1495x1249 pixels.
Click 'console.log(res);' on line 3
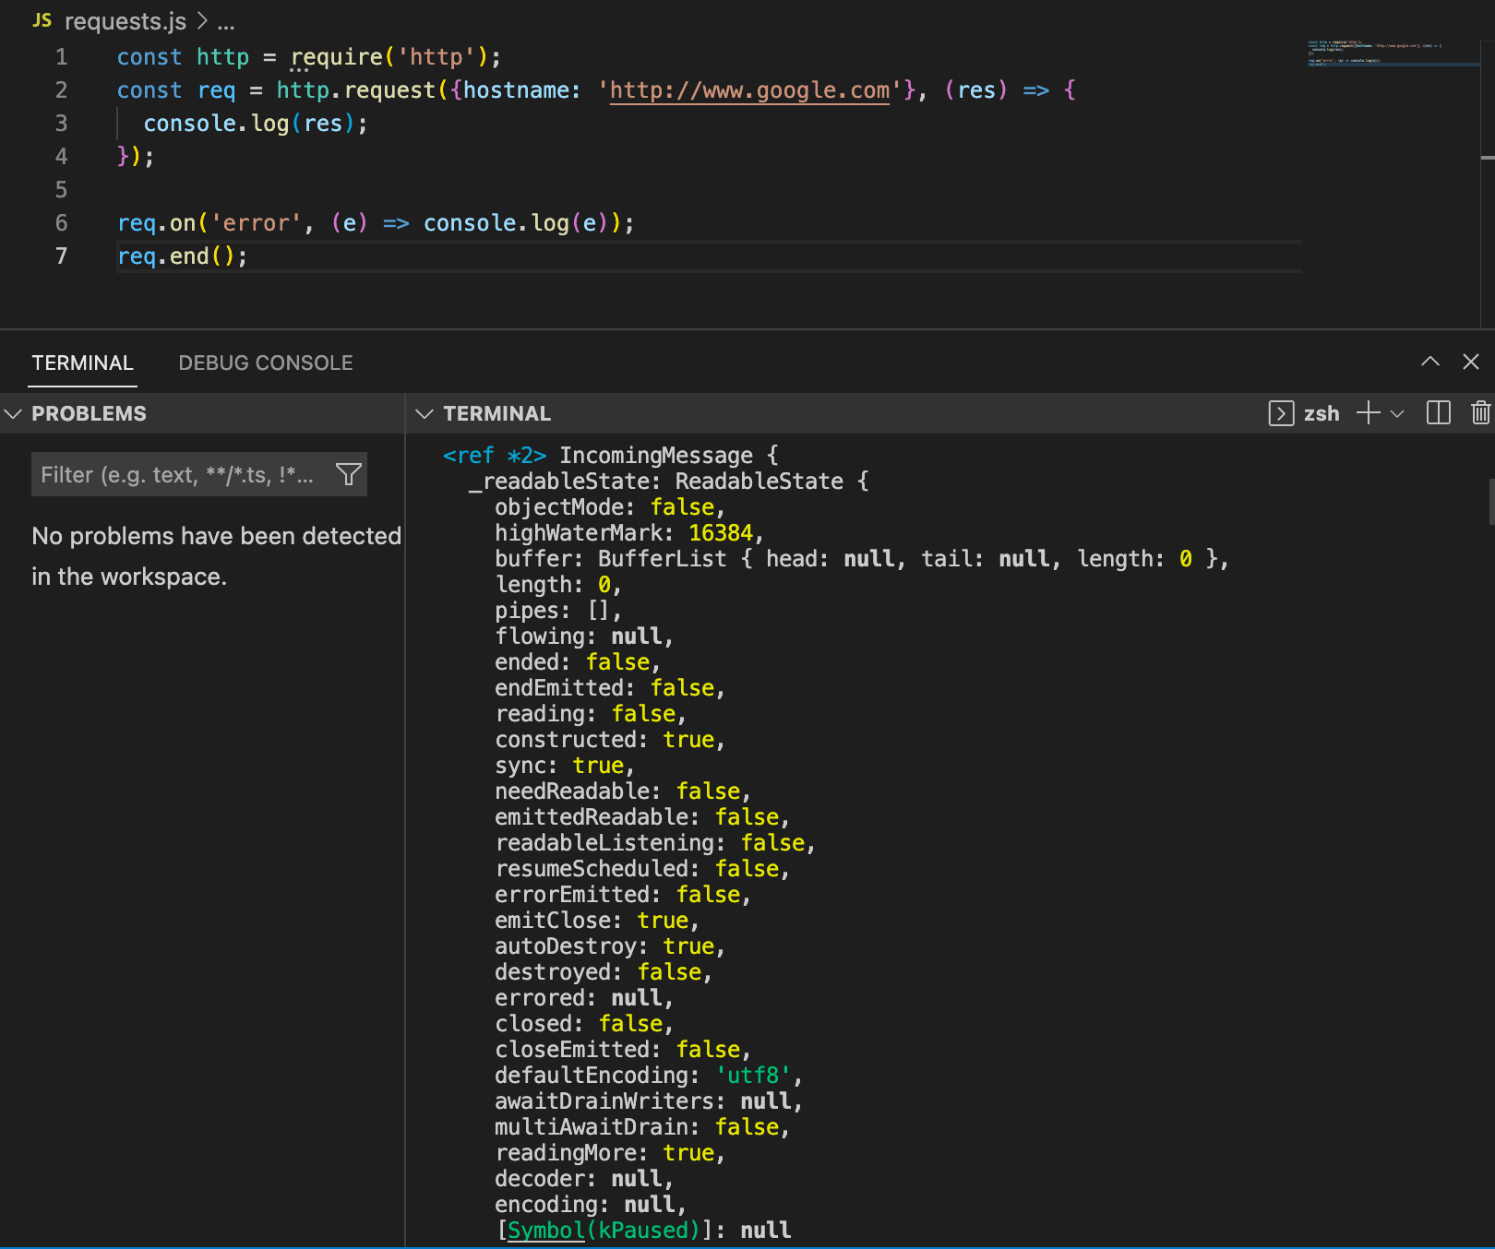click(x=256, y=124)
